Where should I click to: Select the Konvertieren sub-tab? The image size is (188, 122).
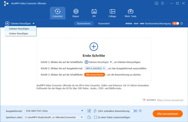(x=84, y=24)
